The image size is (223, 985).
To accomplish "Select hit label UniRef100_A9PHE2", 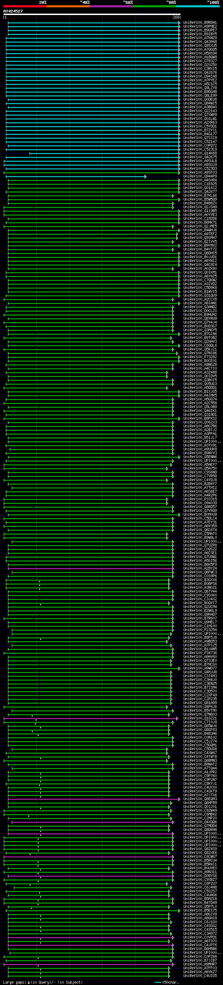I will (200, 27).
